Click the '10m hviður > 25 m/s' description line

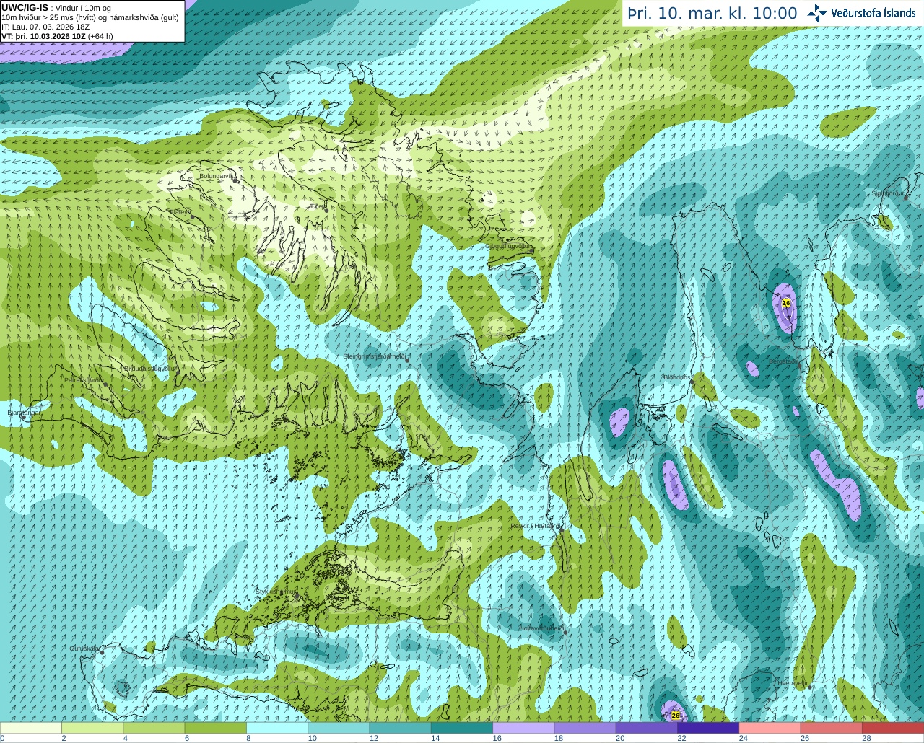point(90,17)
